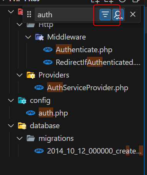Click the database folder icon

[x=22, y=126]
